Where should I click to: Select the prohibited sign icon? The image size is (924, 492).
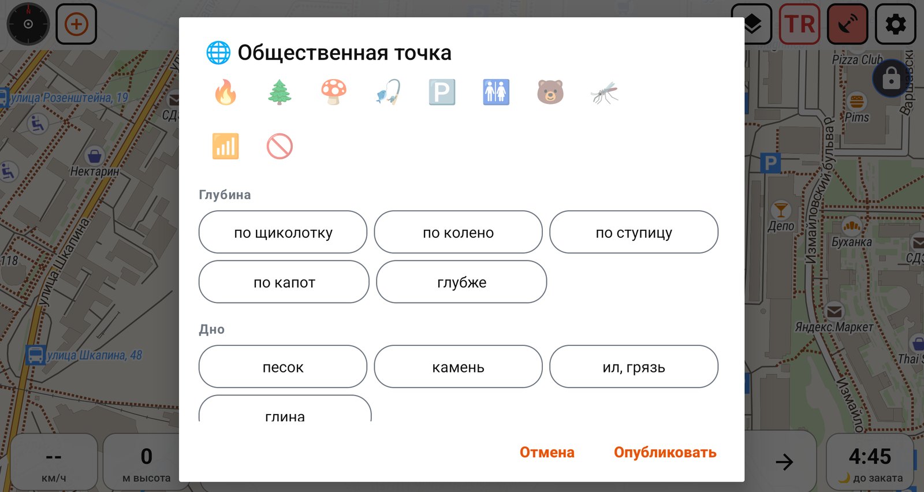click(x=280, y=147)
